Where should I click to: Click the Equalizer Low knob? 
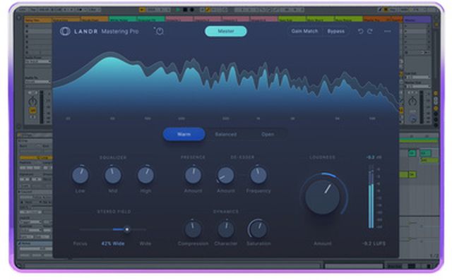[x=80, y=175]
